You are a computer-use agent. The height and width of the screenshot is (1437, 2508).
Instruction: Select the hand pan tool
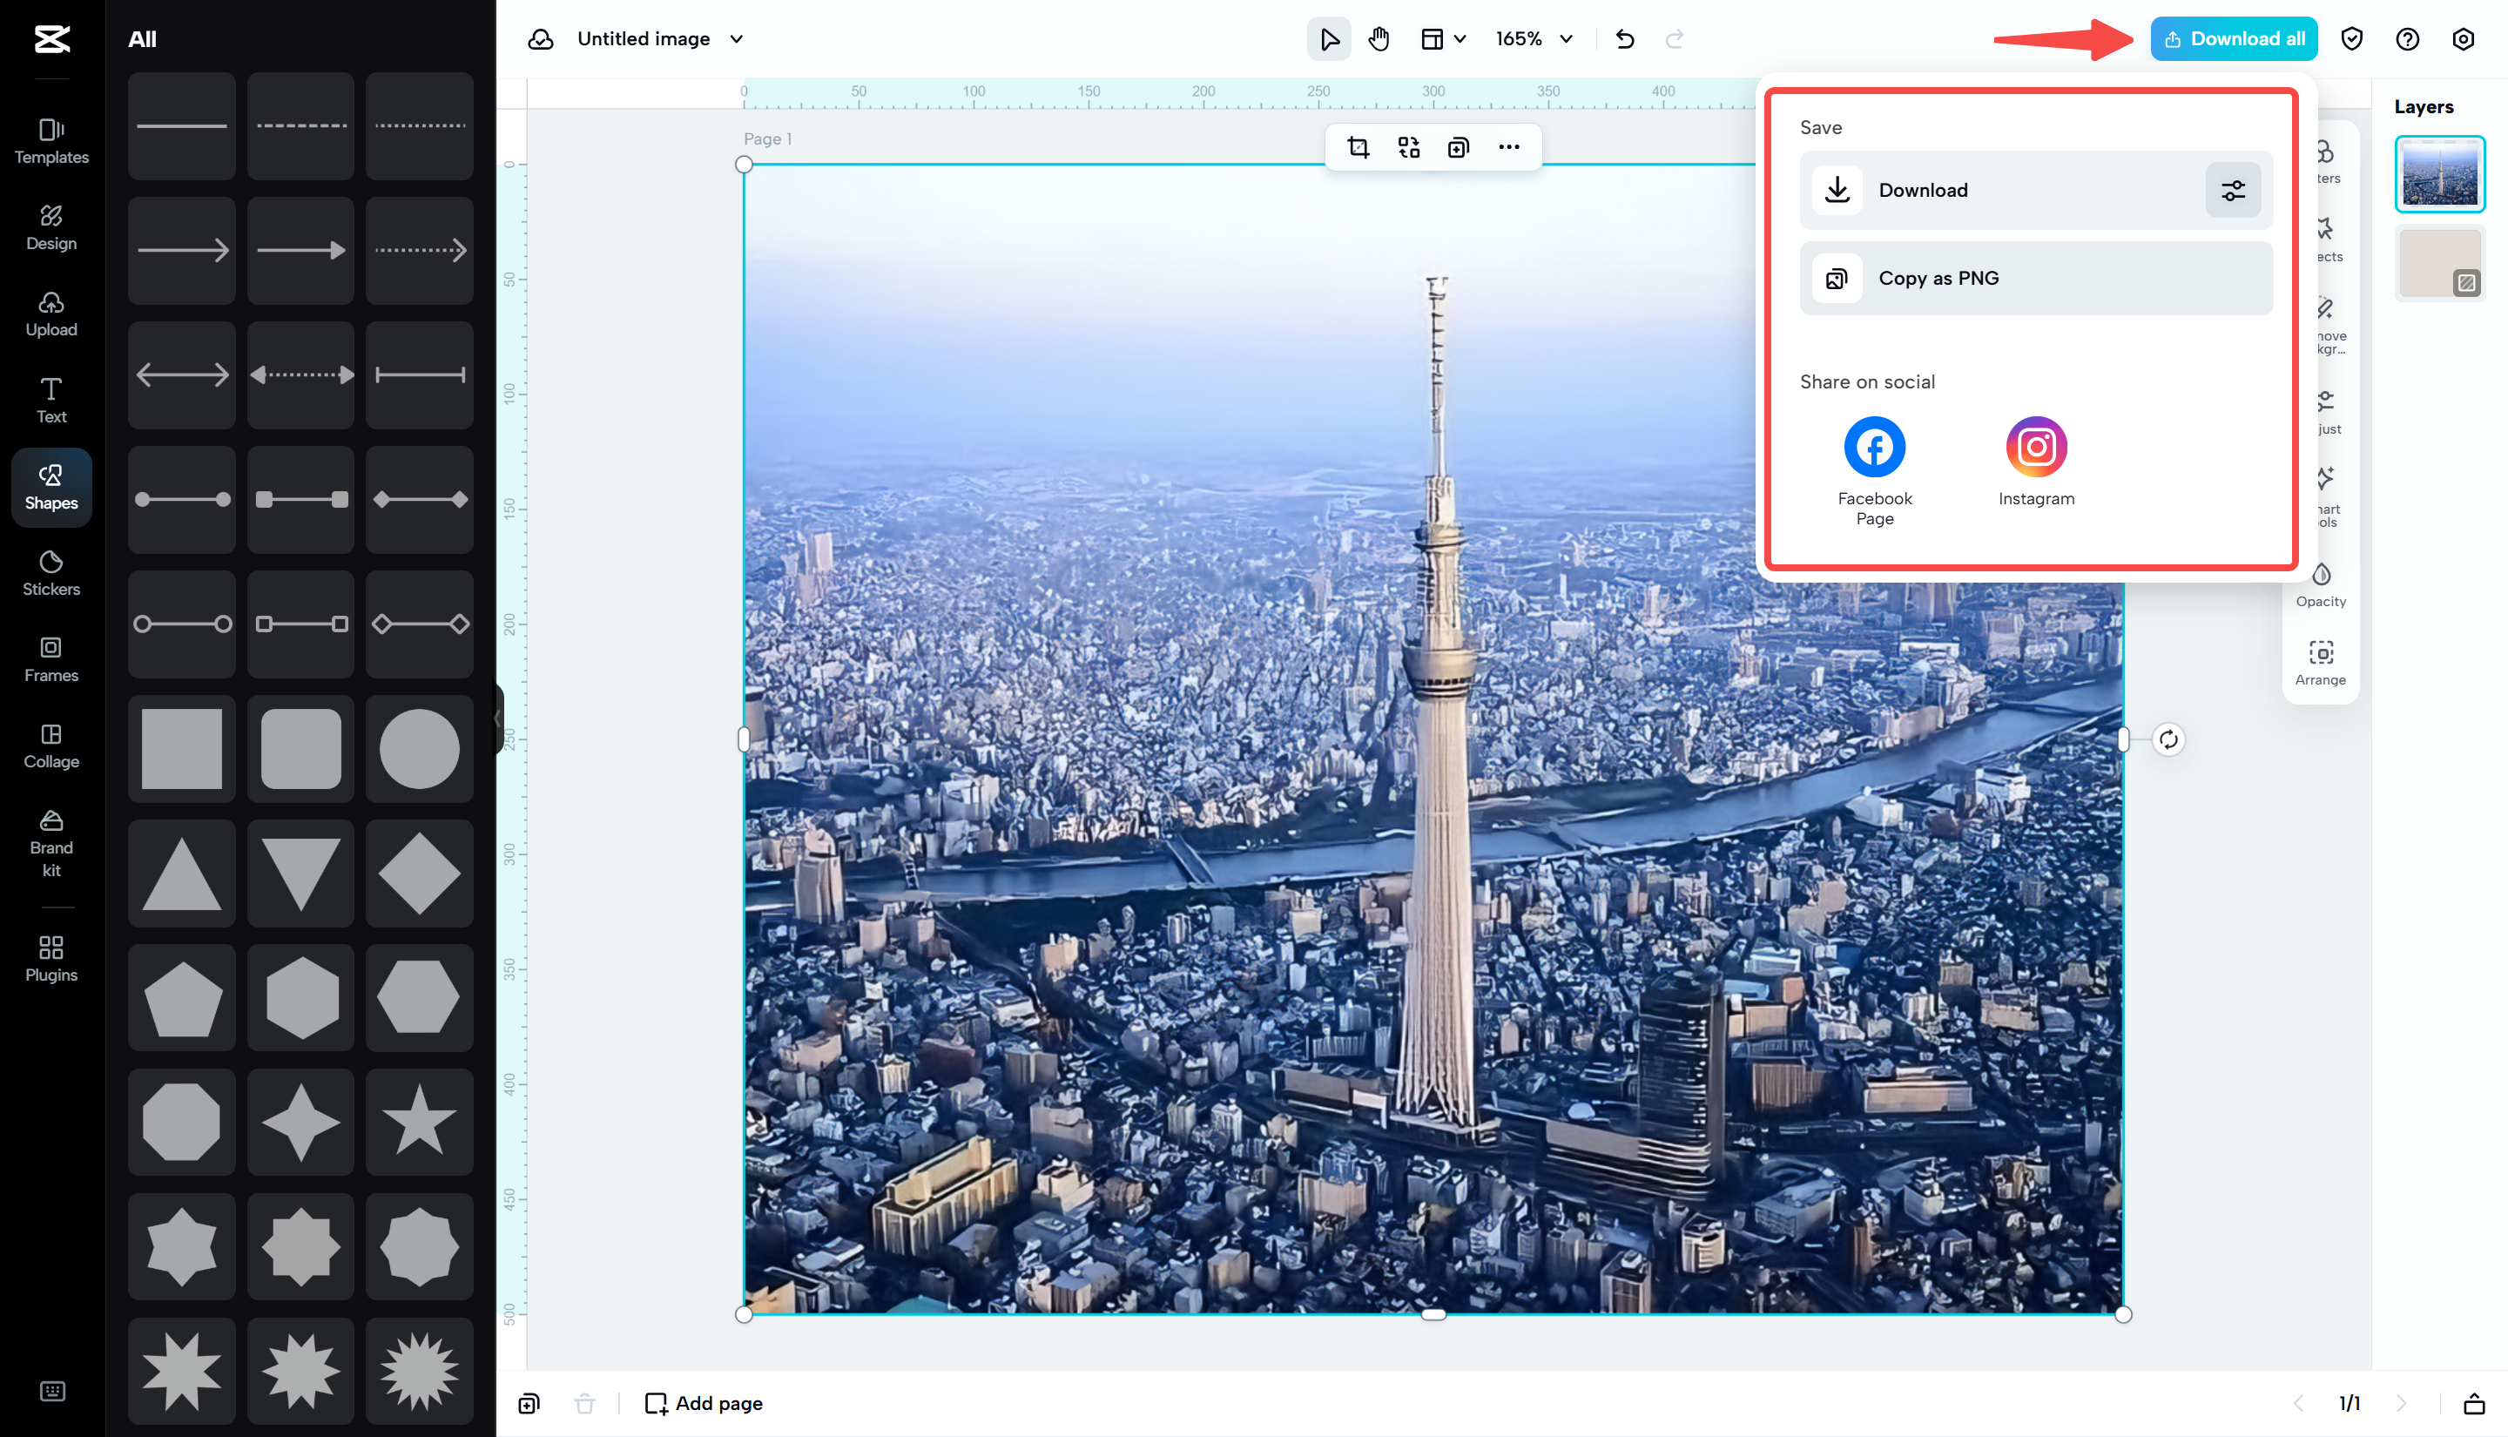click(x=1379, y=38)
